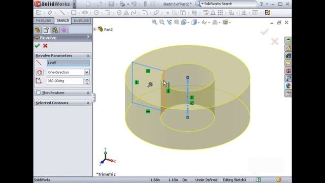Increase angle with the up spinner
325x183 pixels.
87,79
